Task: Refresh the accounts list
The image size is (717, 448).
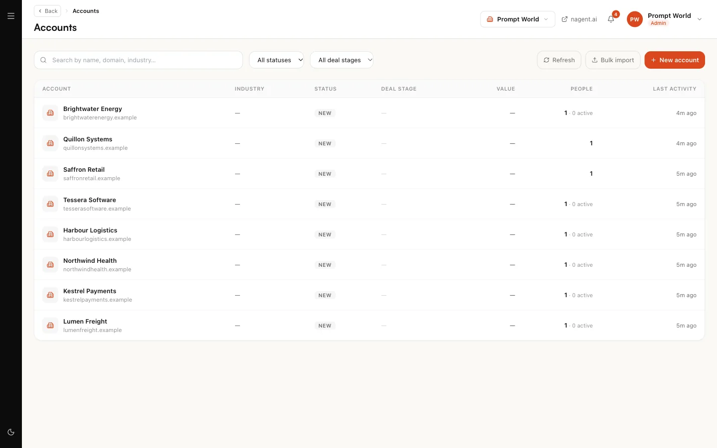Action: tap(559, 60)
